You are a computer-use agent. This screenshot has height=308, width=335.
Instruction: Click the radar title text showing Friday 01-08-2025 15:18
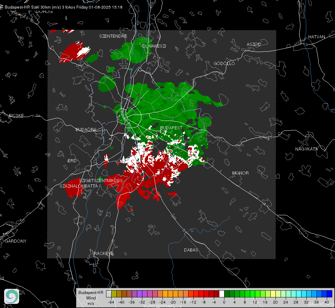click(63, 7)
